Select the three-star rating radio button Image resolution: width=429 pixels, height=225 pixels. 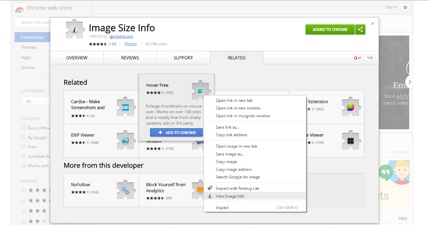[24, 211]
